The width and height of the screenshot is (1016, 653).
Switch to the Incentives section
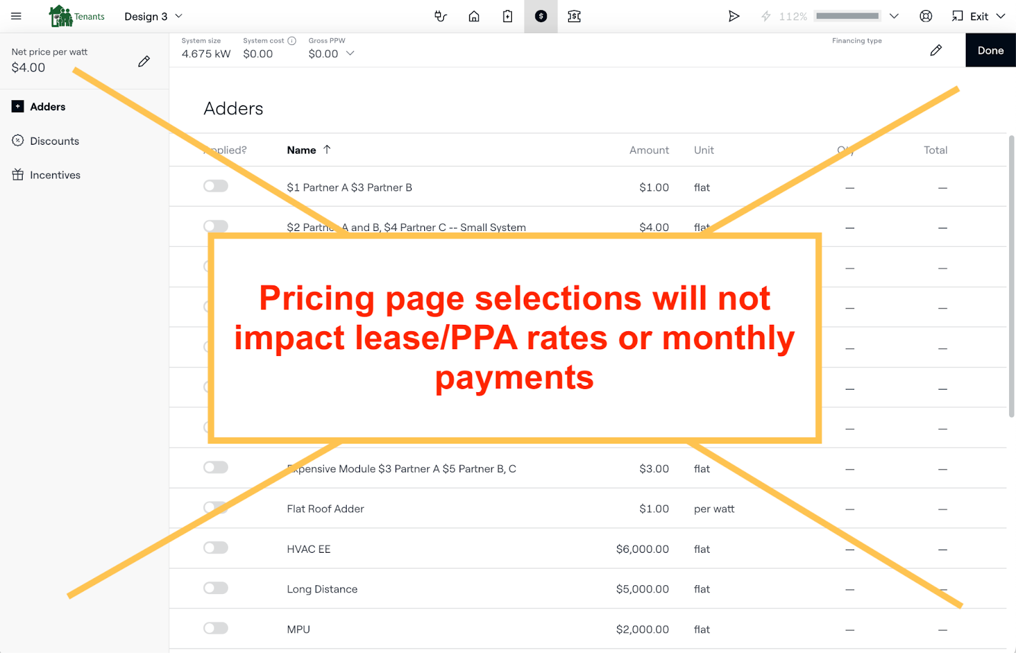tap(55, 175)
